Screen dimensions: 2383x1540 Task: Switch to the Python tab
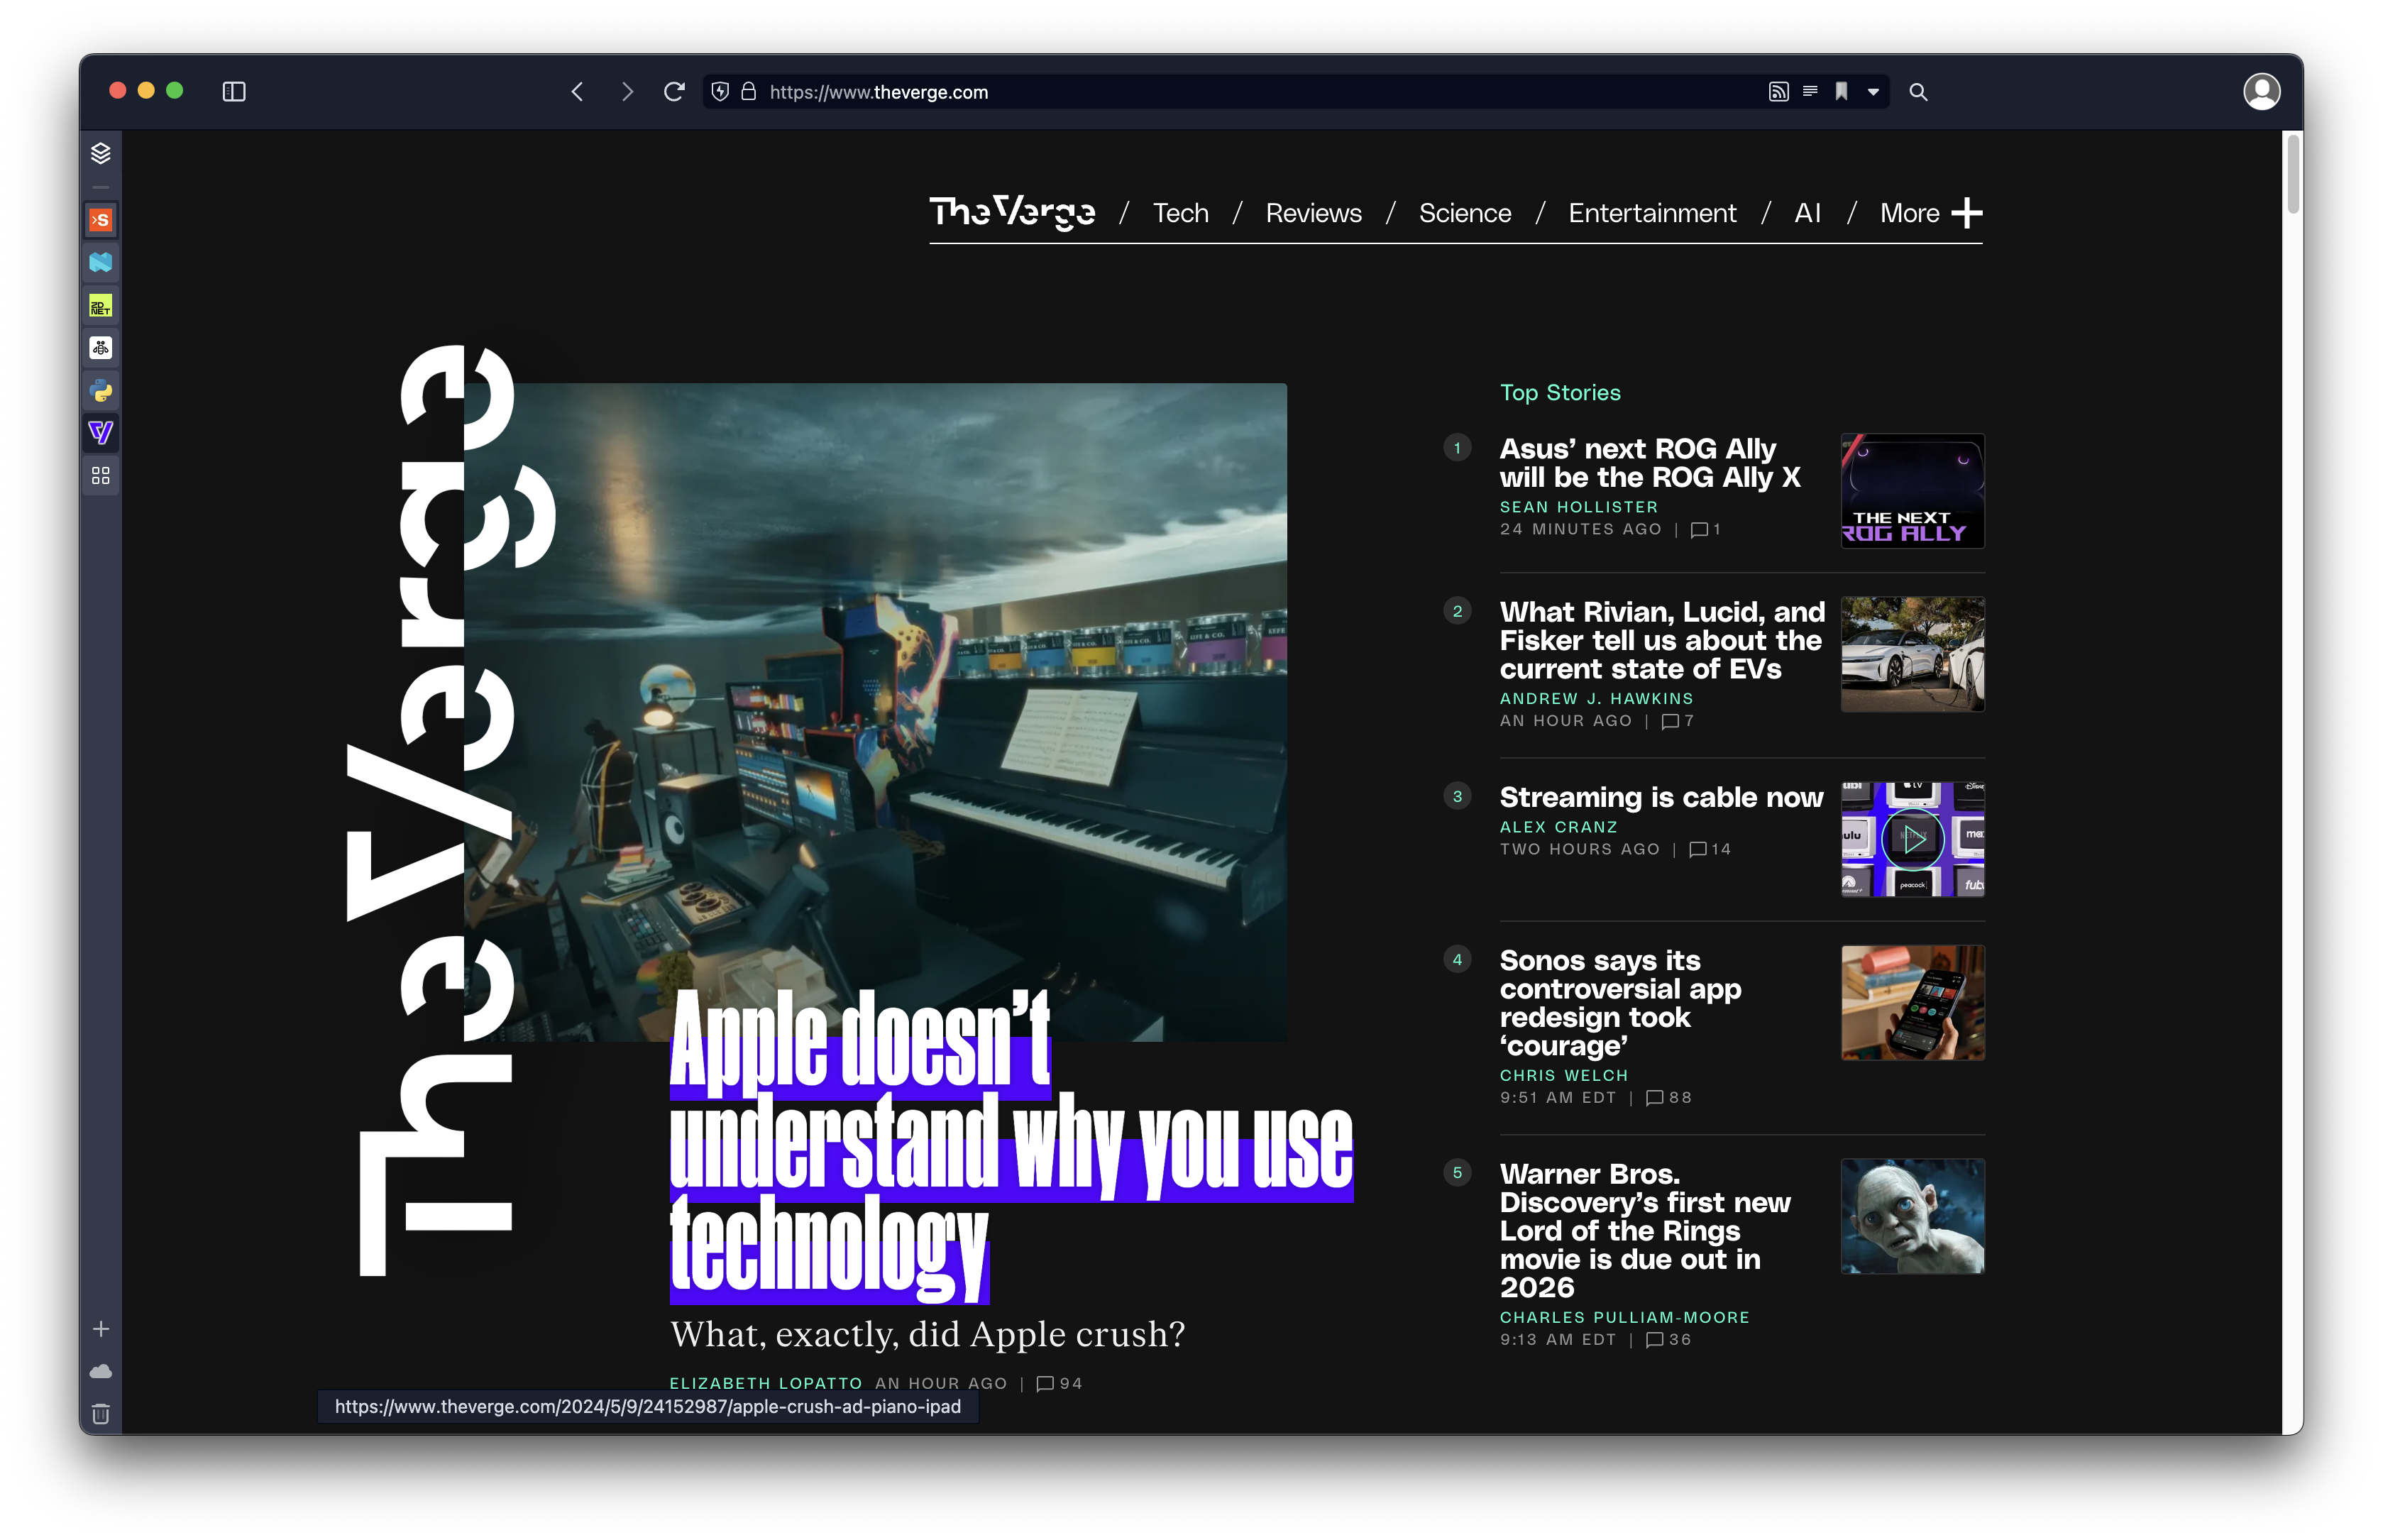click(101, 391)
